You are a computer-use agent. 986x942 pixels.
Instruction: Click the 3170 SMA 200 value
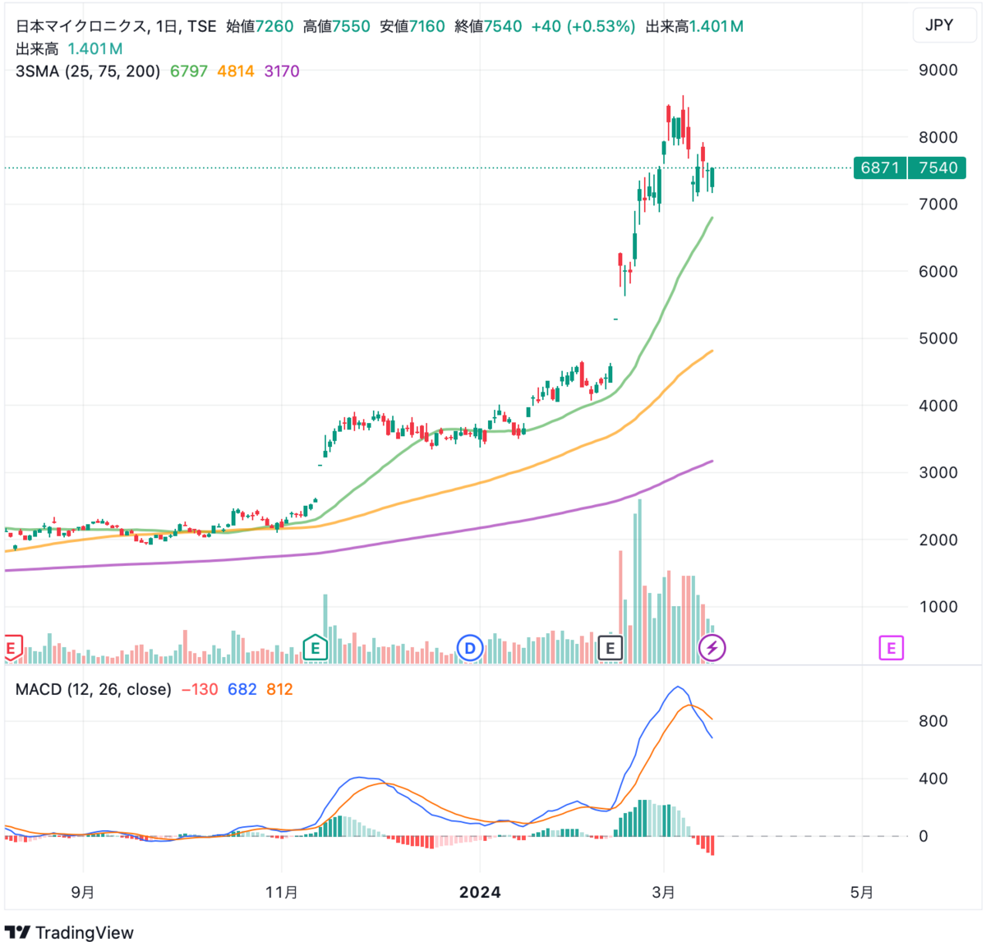282,71
